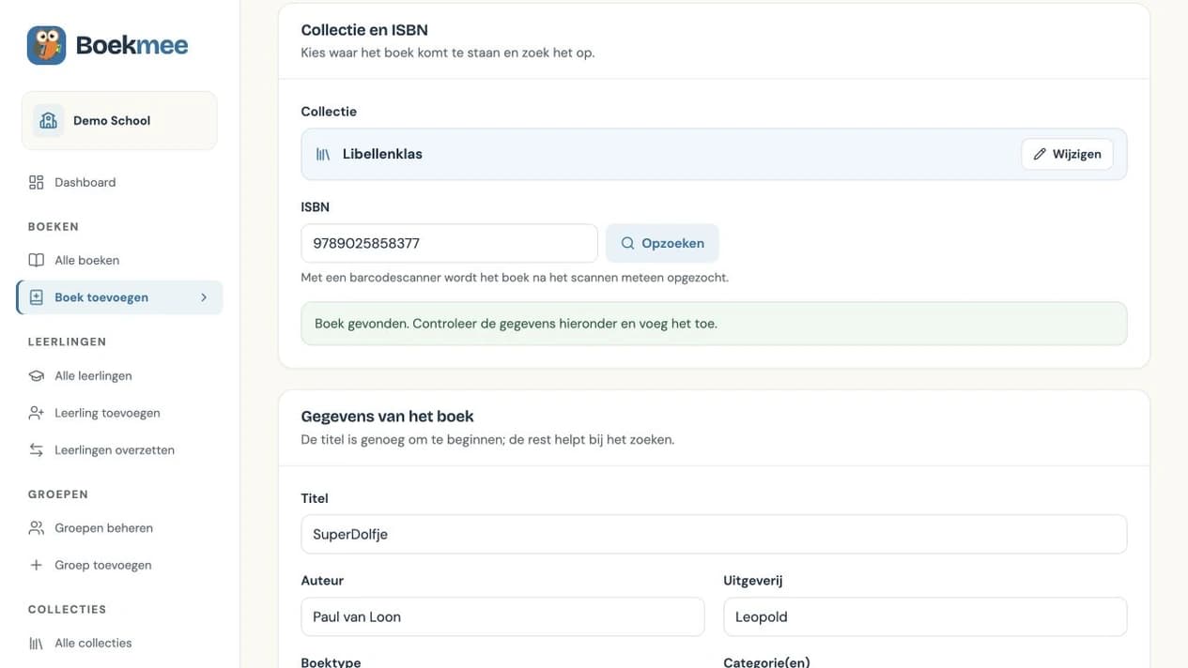Viewport: 1188px width, 668px height.
Task: Open Leerling toevoegen page
Action: pos(119,413)
